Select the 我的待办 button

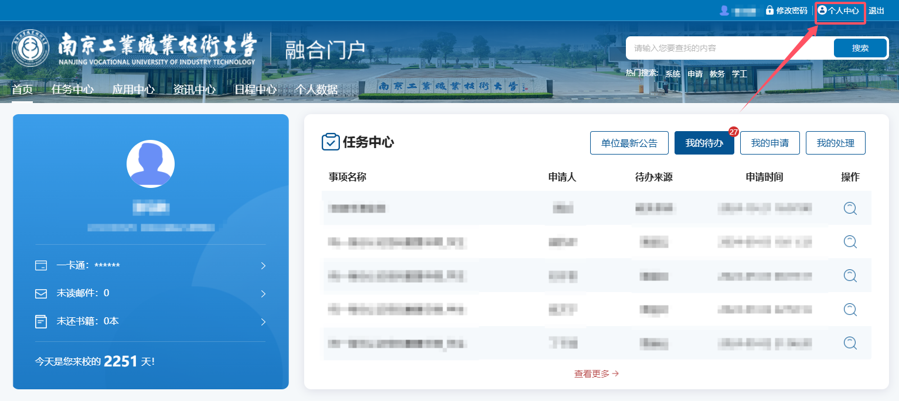pos(704,143)
